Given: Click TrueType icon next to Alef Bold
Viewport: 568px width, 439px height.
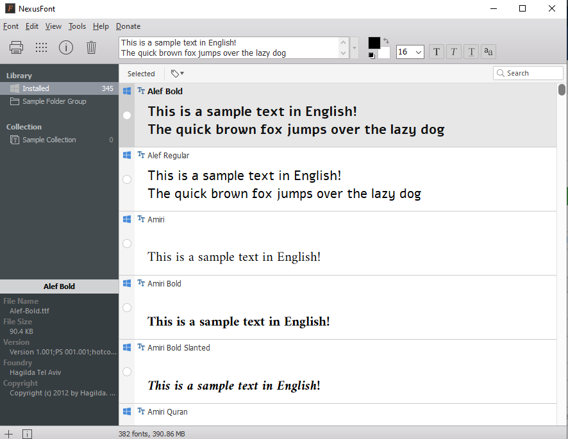Looking at the screenshot, I should [x=141, y=90].
